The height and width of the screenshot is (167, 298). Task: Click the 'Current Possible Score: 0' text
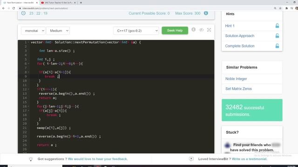(x=149, y=13)
